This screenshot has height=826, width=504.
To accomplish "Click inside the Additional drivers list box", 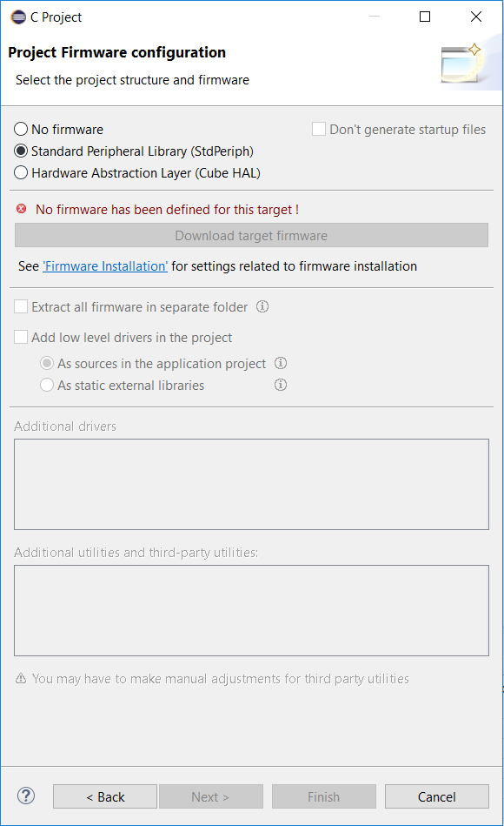I will click(x=251, y=484).
